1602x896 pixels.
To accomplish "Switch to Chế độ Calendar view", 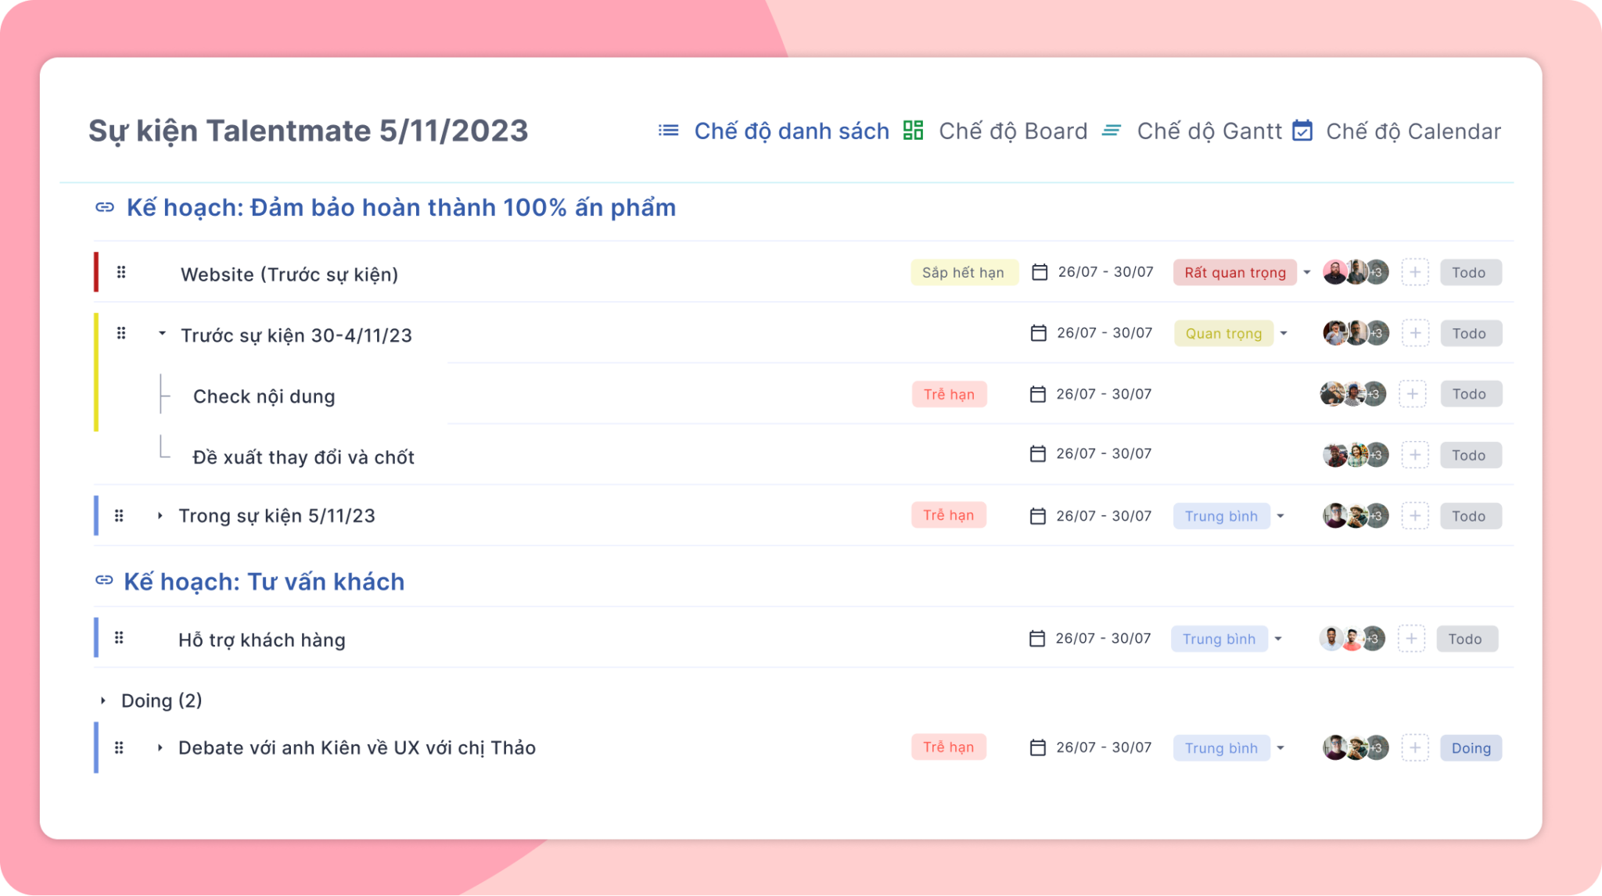I will click(1413, 131).
